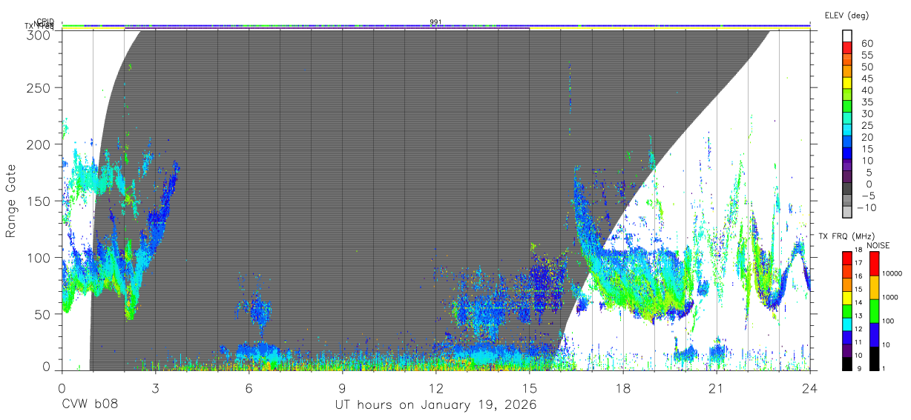Click the '3' tick on the UT hours axis
Image resolution: width=911 pixels, height=420 pixels.
(x=155, y=387)
